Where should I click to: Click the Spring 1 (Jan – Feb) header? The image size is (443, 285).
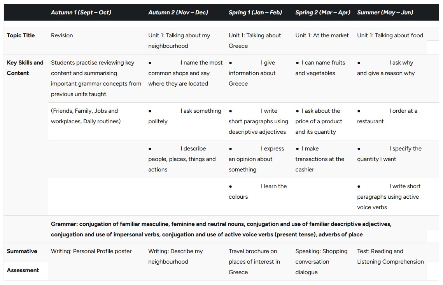click(255, 12)
